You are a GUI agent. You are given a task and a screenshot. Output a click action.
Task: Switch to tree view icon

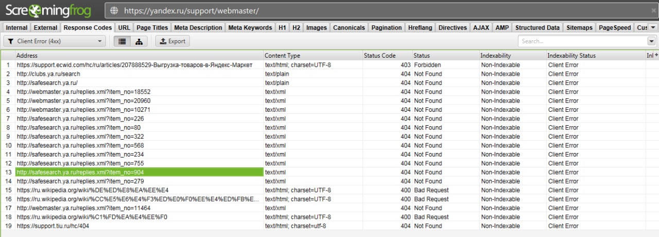click(x=138, y=41)
